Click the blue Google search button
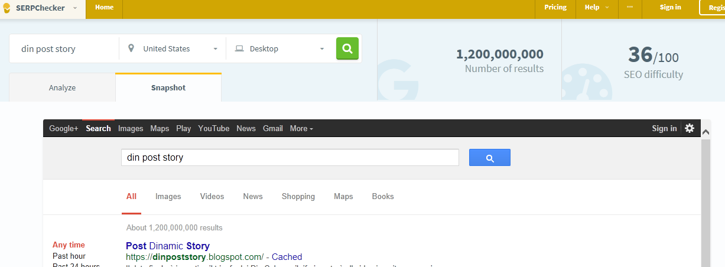 [x=490, y=158]
